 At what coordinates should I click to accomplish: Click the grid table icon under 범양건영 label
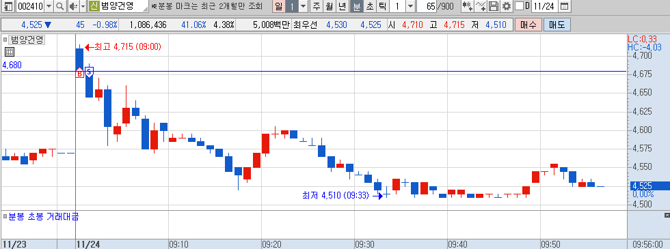point(10,52)
